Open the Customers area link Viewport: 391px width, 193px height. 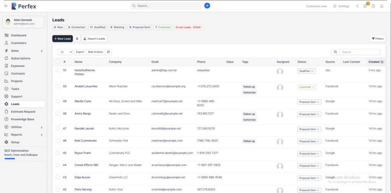(316, 6)
